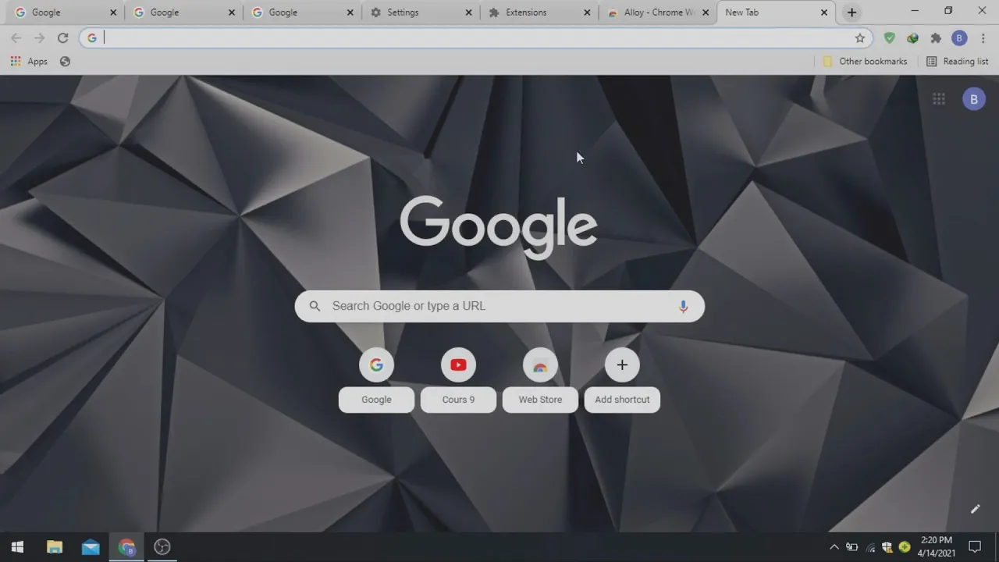
Task: Open the Reading list
Action: click(x=957, y=61)
